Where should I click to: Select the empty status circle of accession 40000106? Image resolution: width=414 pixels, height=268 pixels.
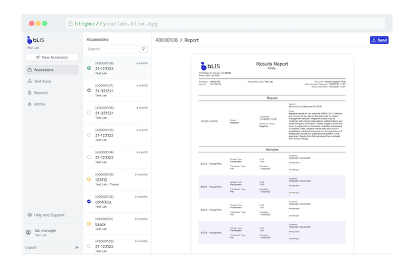coord(89,113)
